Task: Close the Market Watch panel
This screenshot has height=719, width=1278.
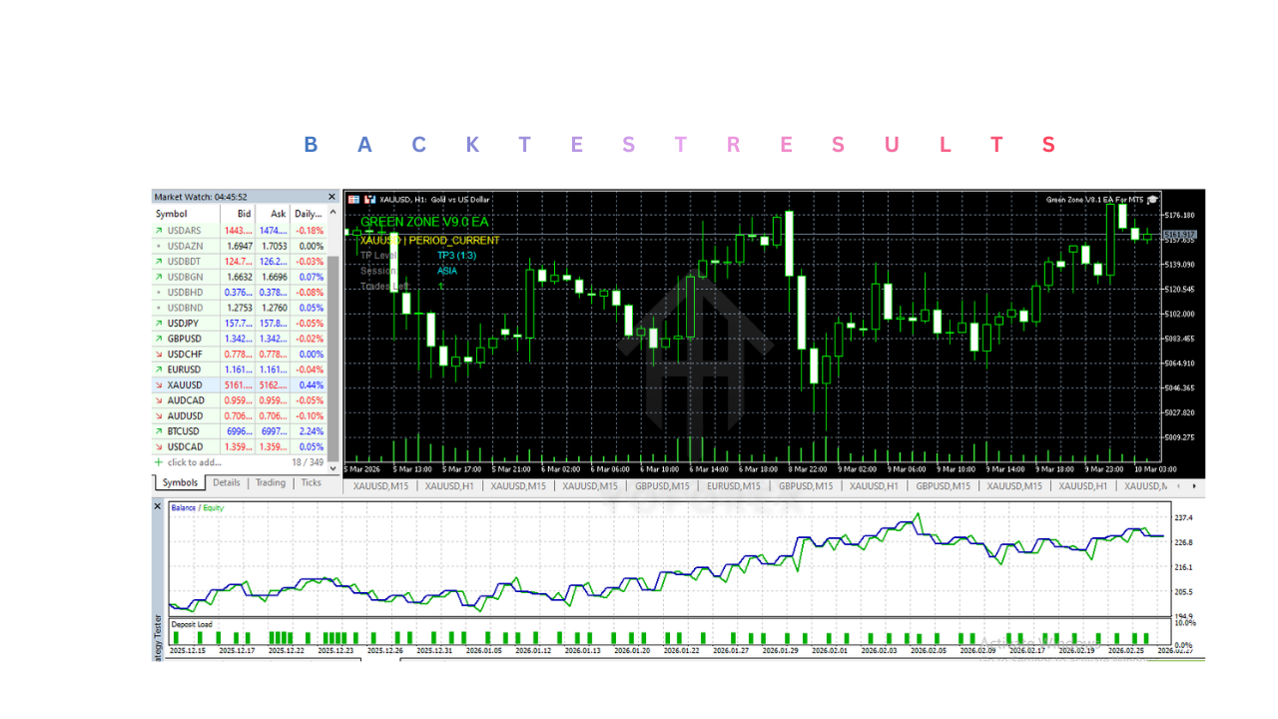Action: 332,197
